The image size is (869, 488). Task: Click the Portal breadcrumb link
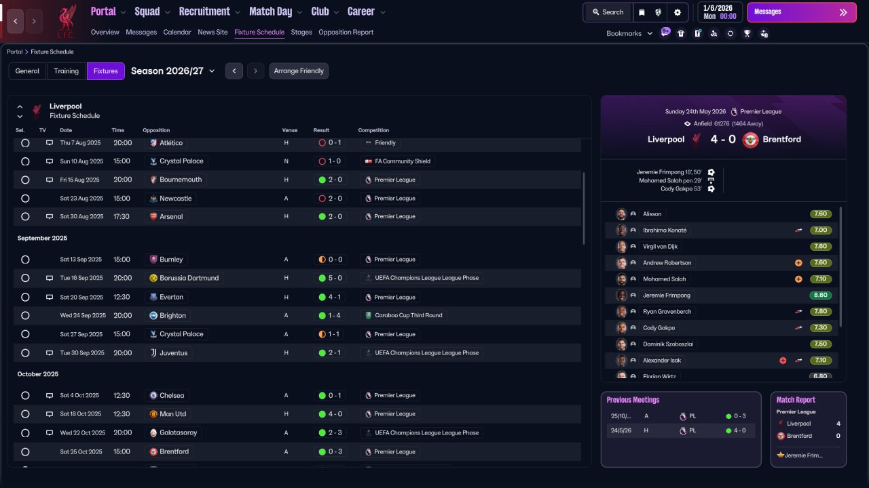[x=14, y=52]
